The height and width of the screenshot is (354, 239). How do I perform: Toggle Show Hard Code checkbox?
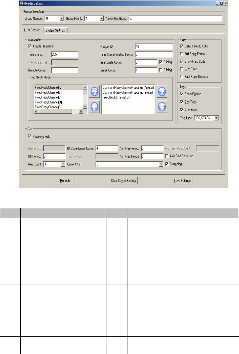coord(182,61)
